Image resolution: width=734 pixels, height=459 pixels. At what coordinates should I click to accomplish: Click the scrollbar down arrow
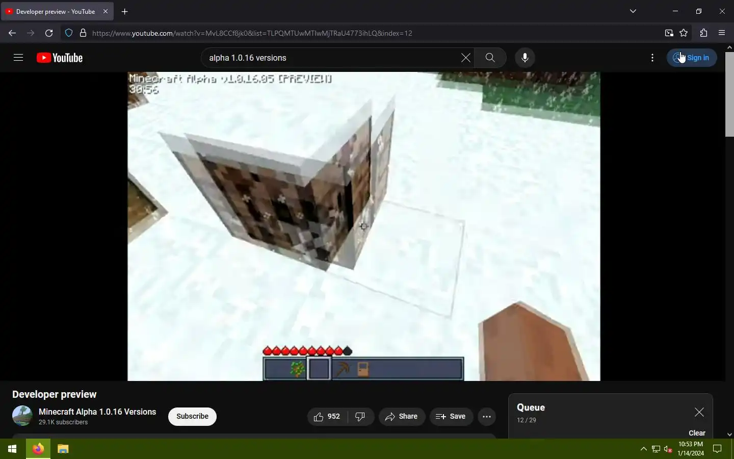729,435
